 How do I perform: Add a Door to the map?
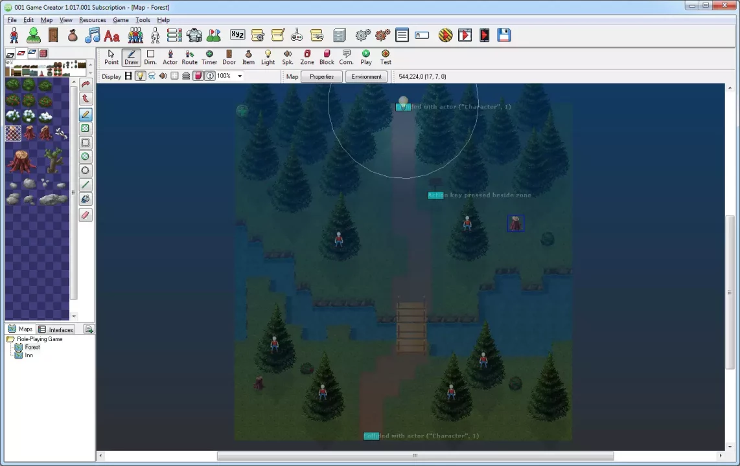click(229, 57)
